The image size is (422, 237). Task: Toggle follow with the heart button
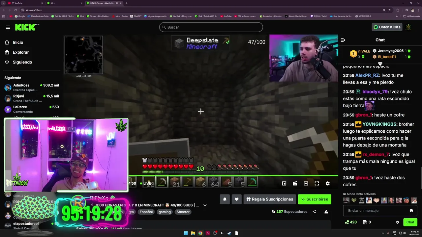coord(237,199)
